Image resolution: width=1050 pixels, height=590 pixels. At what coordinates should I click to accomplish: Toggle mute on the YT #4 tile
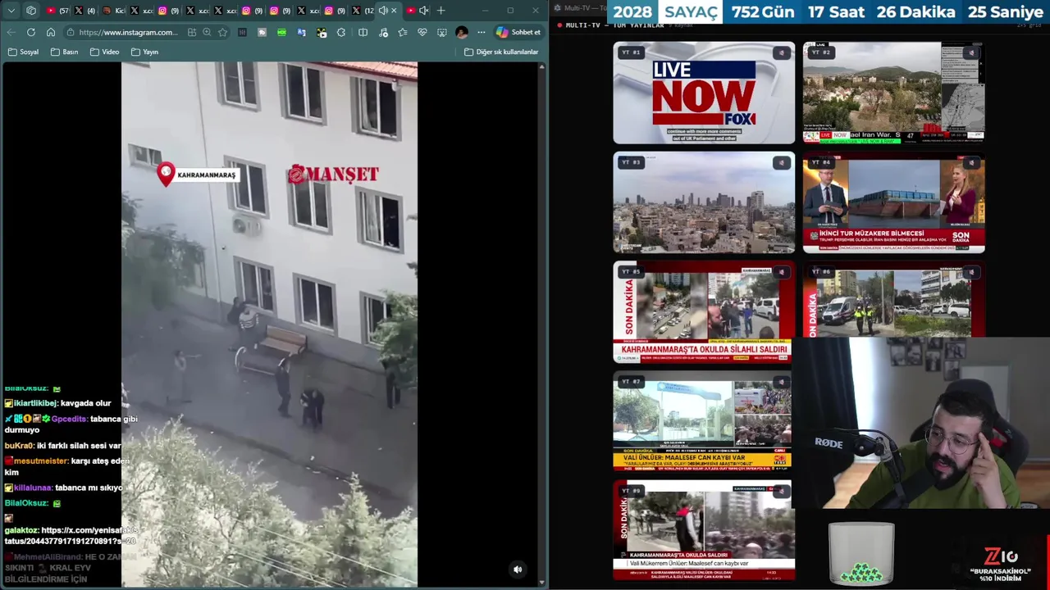[970, 162]
